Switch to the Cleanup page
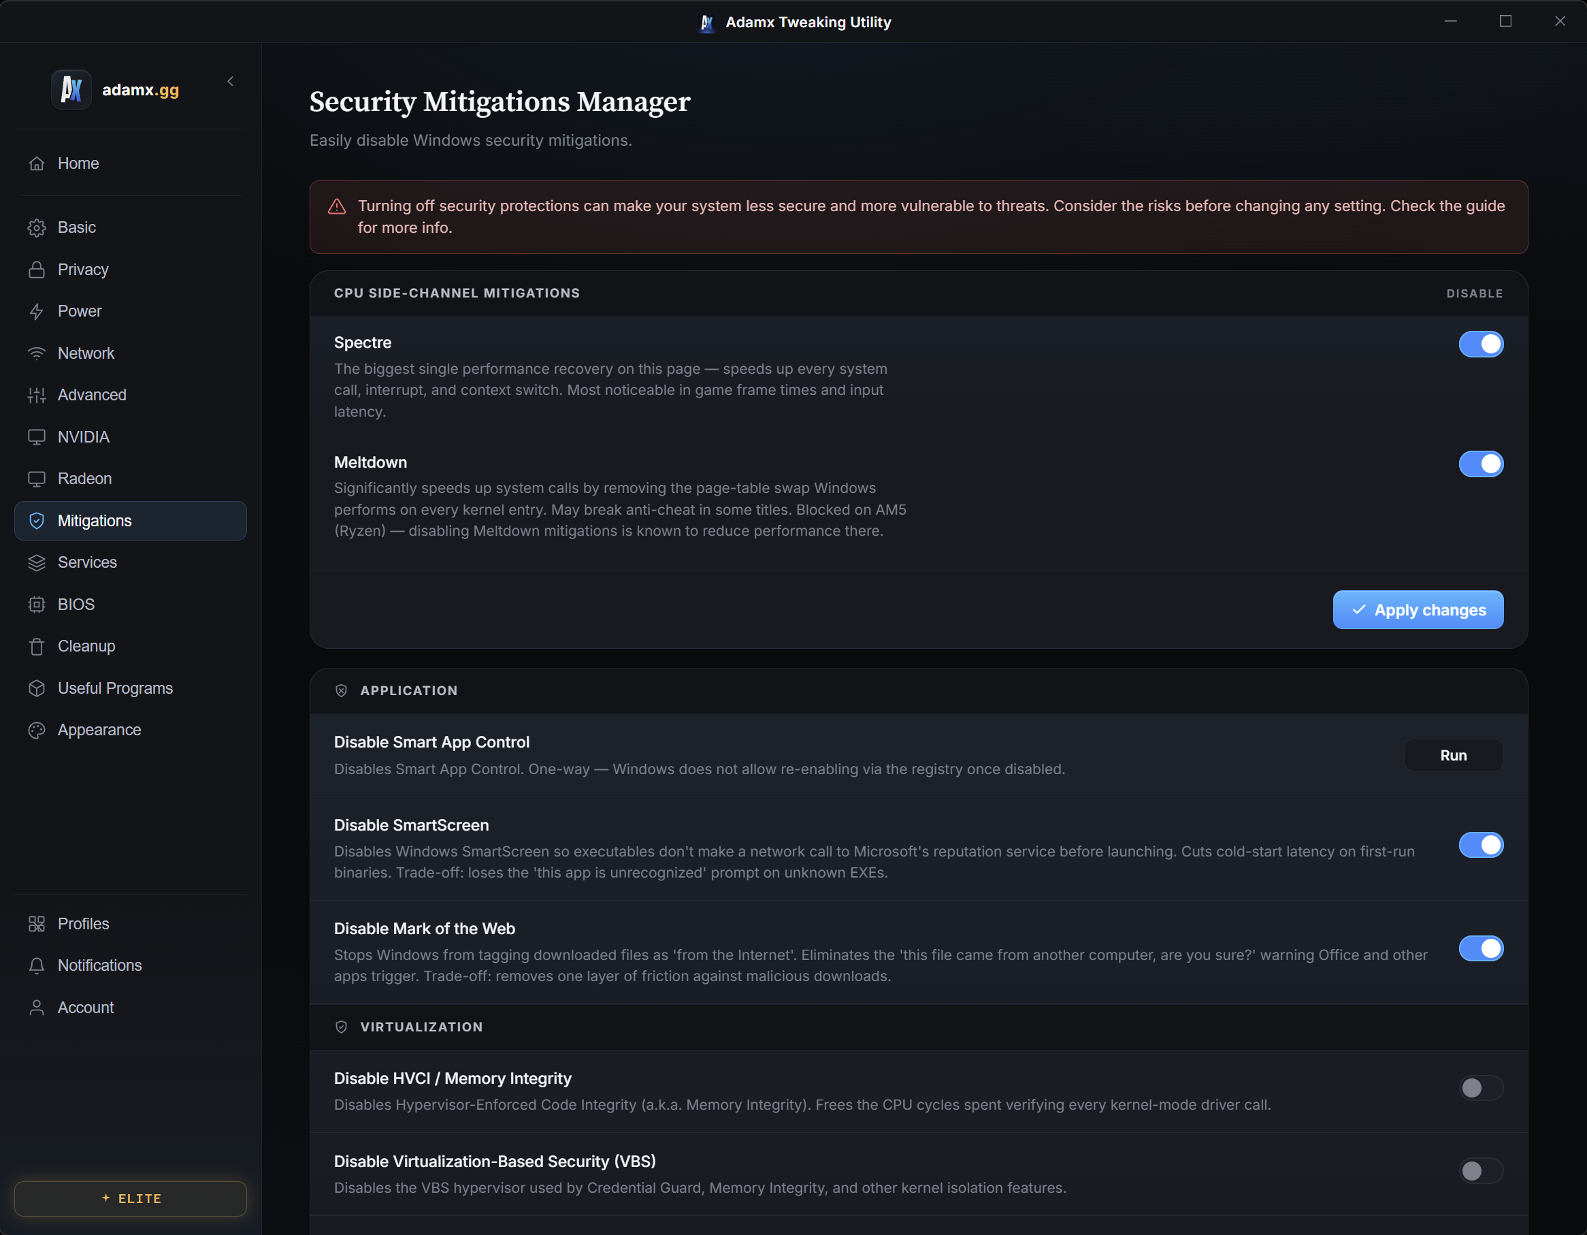Viewport: 1587px width, 1235px height. [131, 646]
